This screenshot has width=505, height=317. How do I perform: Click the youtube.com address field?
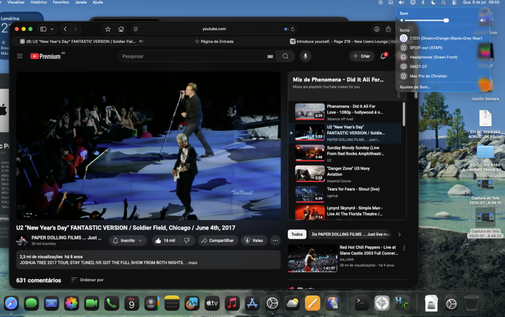214,29
